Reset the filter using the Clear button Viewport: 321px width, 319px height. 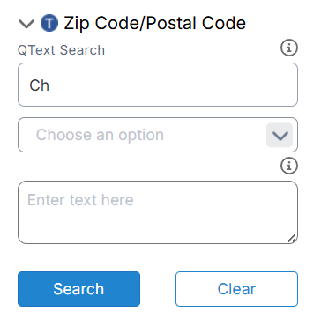pos(236,289)
